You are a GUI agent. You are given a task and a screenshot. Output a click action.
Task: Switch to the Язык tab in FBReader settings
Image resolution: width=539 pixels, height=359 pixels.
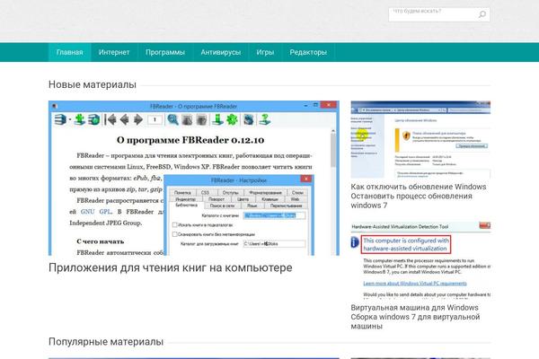252,206
